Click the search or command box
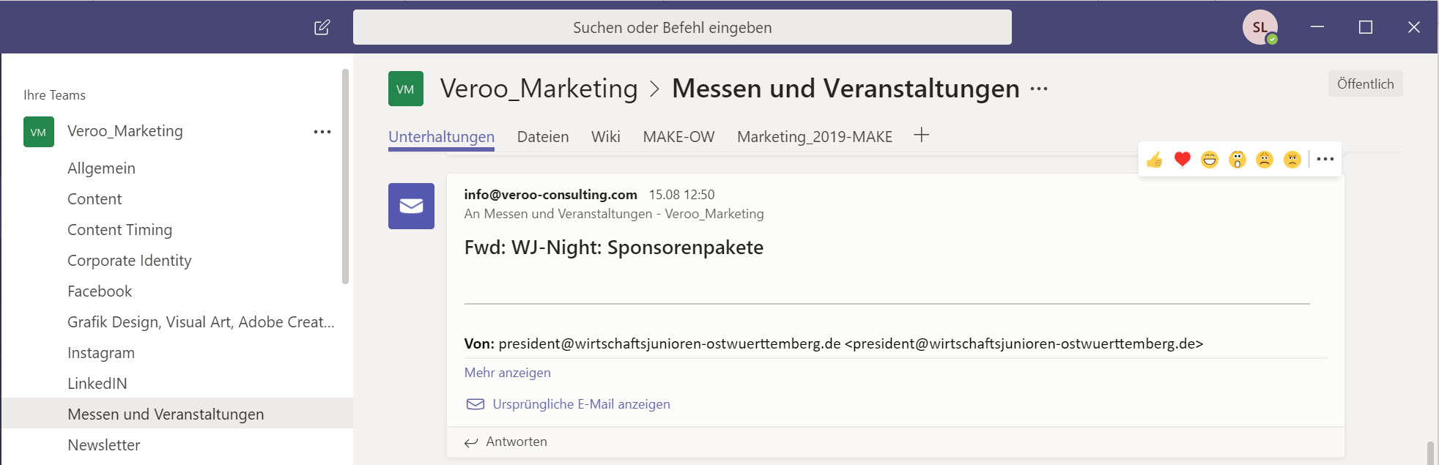 coord(682,27)
